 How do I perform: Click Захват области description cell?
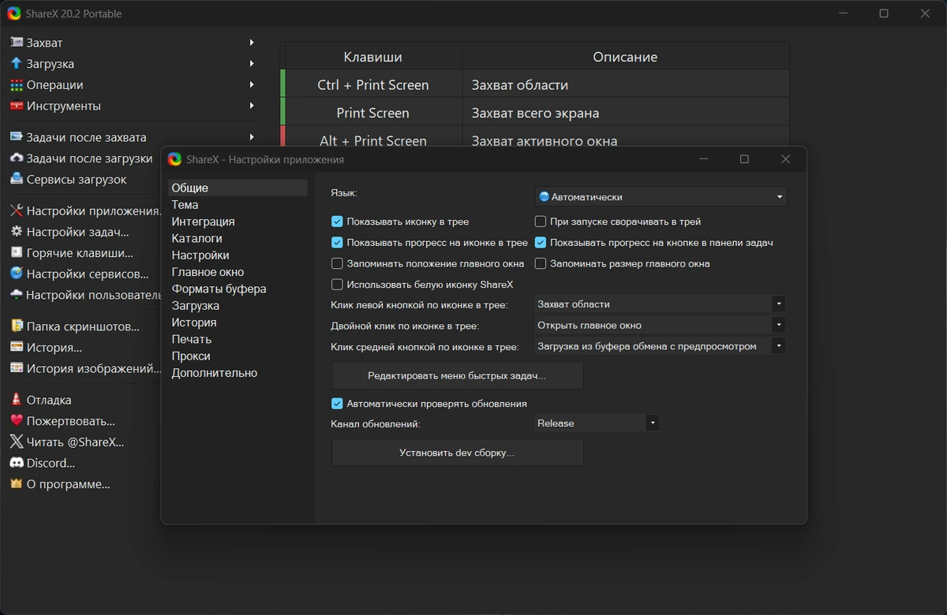point(626,84)
